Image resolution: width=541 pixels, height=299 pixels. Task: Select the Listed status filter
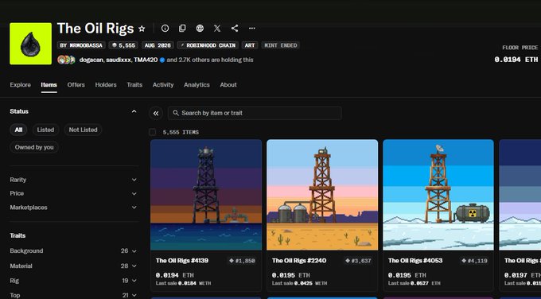point(45,130)
